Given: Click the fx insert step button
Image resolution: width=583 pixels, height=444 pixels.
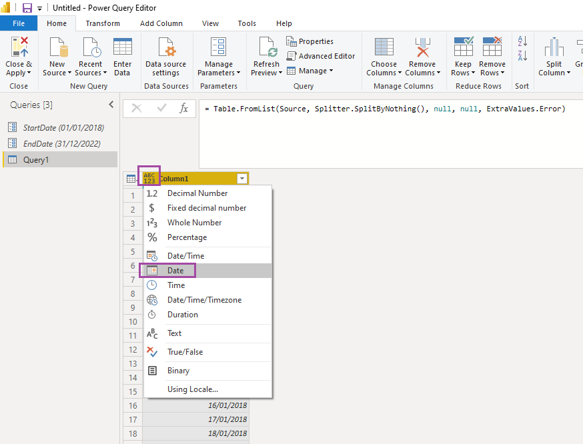Looking at the screenshot, I should (183, 108).
